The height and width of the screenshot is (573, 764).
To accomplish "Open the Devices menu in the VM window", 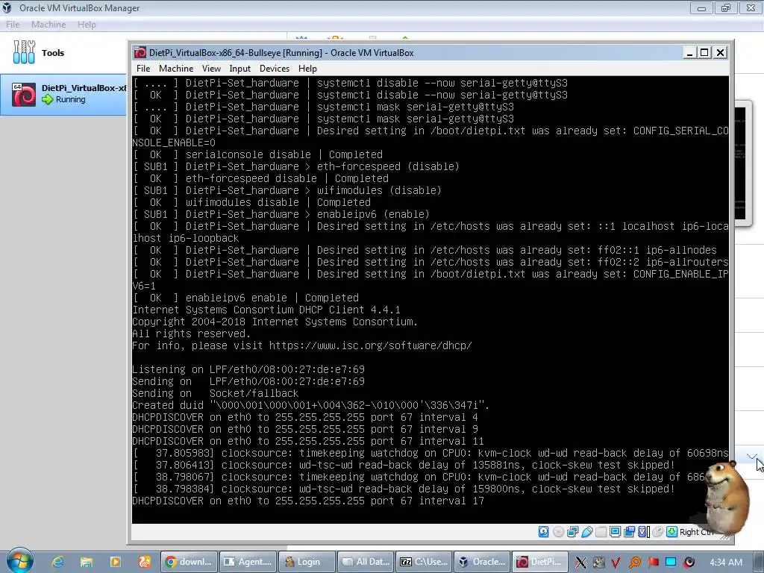I will [275, 69].
